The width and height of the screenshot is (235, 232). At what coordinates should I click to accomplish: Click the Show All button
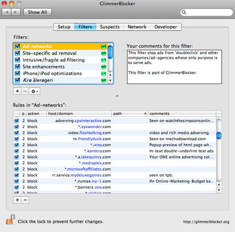tap(38, 12)
